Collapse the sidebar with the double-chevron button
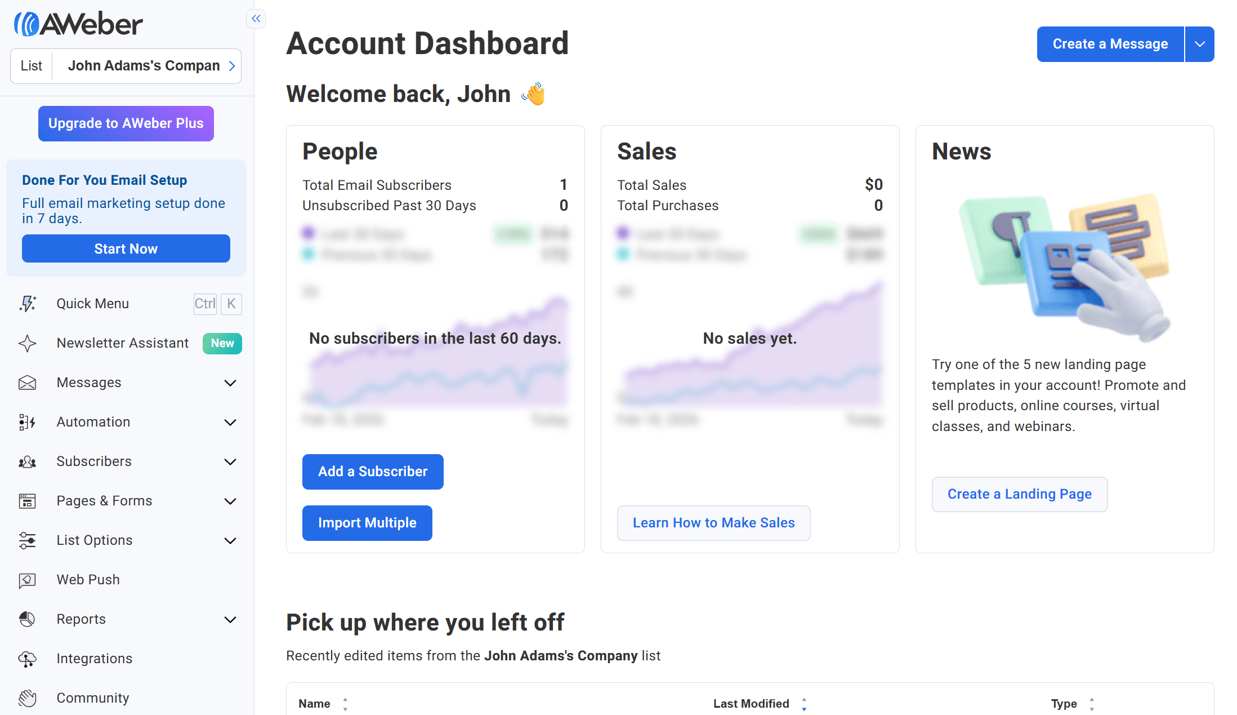The image size is (1237, 715). (256, 19)
